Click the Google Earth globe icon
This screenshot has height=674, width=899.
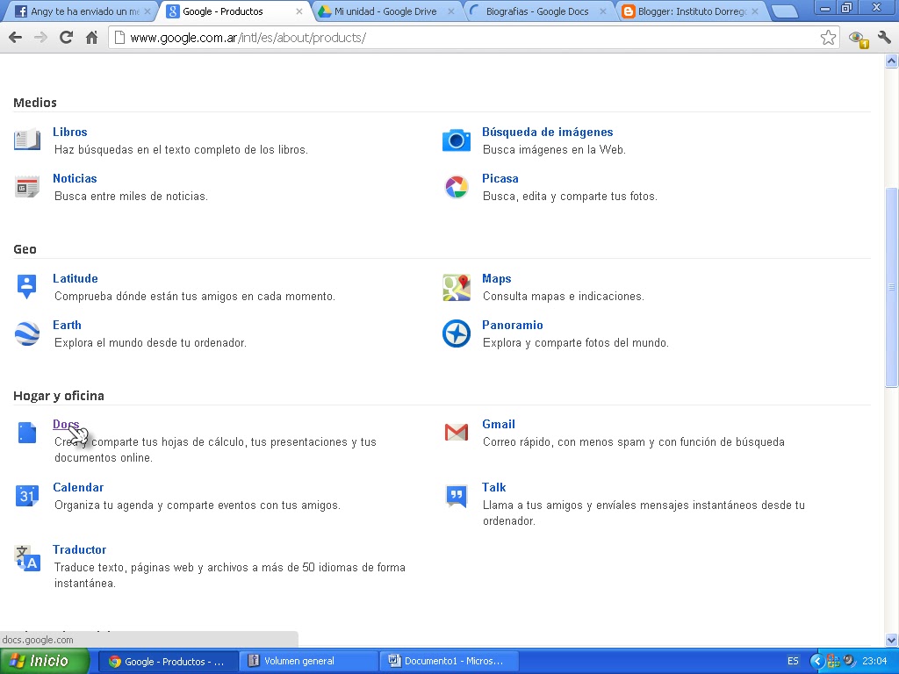[27, 333]
